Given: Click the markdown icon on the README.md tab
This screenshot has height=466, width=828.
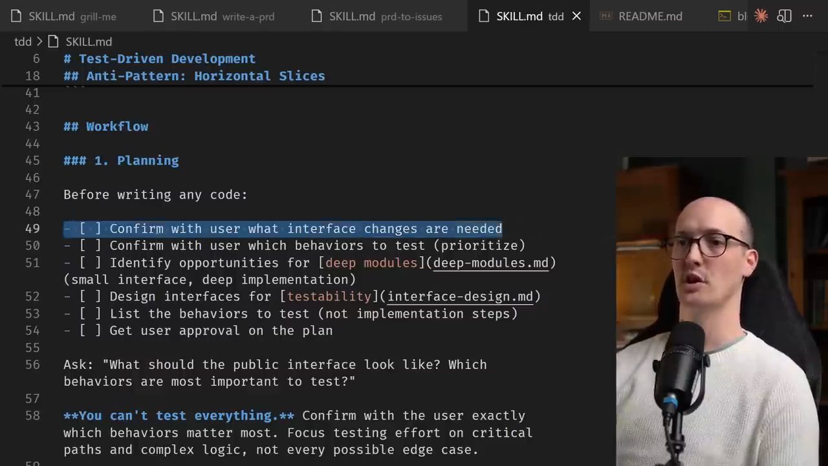Looking at the screenshot, I should 606,16.
